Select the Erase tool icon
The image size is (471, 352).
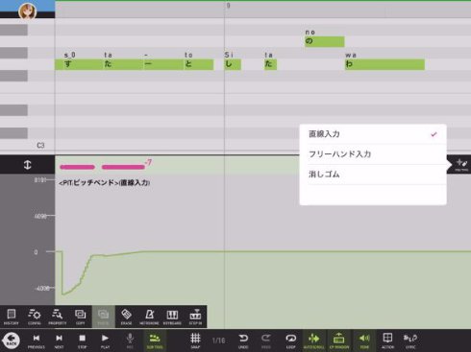click(x=126, y=317)
